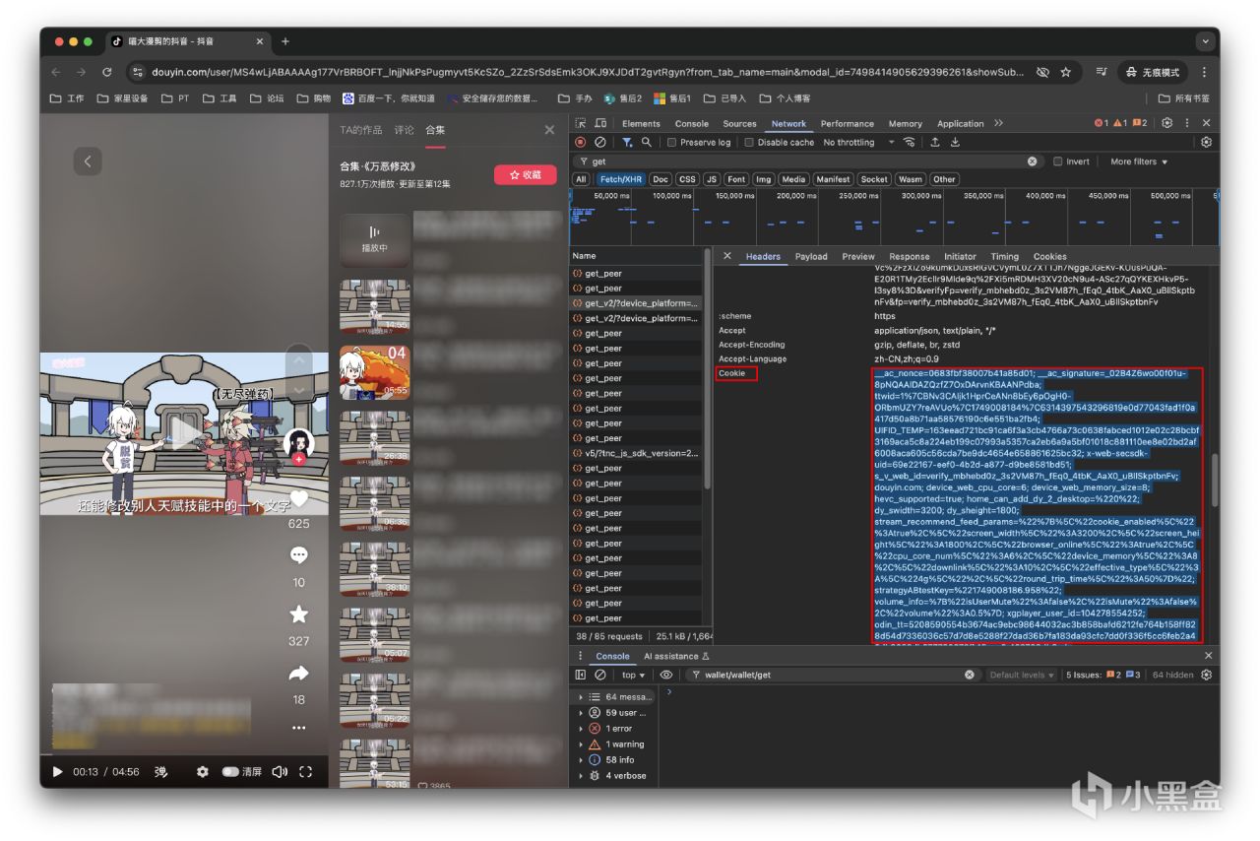
Task: Open video comments bubble icon
Action: point(299,556)
